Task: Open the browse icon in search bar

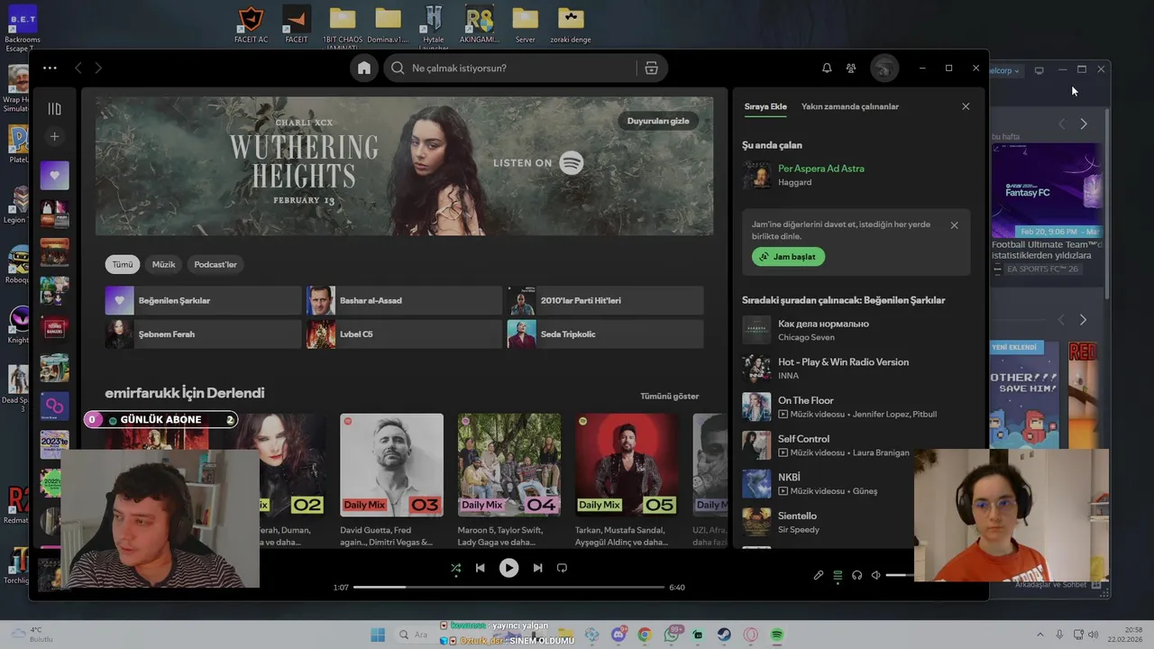Action: [652, 68]
